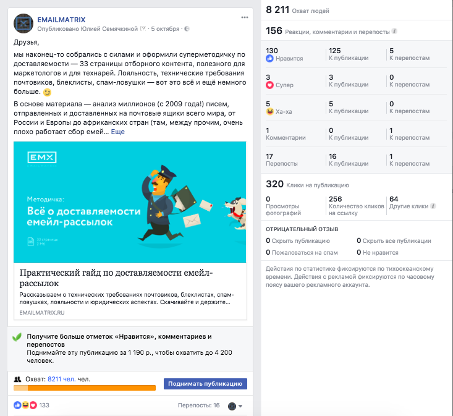Viewport: 453px width, 416px height.
Task: Click the blue Like reaction icon under post
Action: pyautogui.click(x=17, y=405)
